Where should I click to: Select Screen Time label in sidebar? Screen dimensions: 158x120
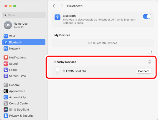pyautogui.click(x=17, y=76)
